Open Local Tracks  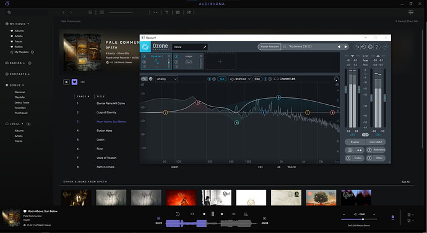[19, 141]
